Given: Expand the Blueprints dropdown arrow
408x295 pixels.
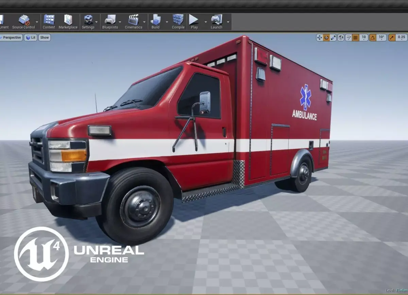Looking at the screenshot, I should pyautogui.click(x=120, y=22).
